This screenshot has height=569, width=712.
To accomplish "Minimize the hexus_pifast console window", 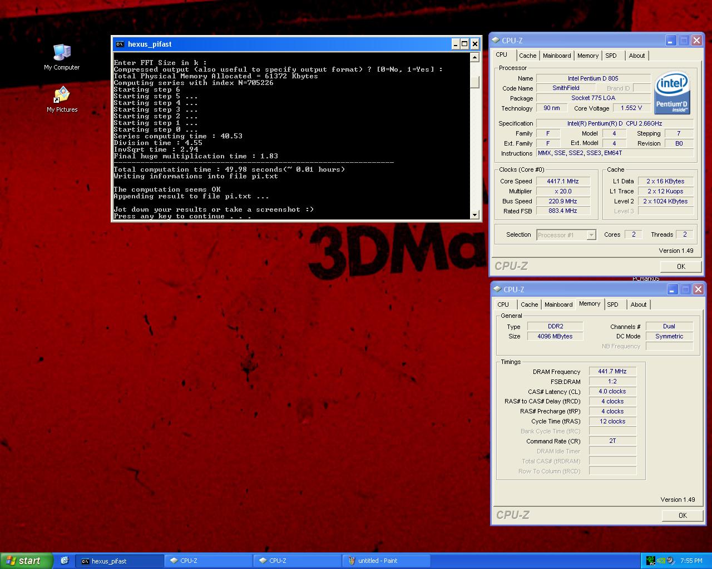I will (x=456, y=44).
